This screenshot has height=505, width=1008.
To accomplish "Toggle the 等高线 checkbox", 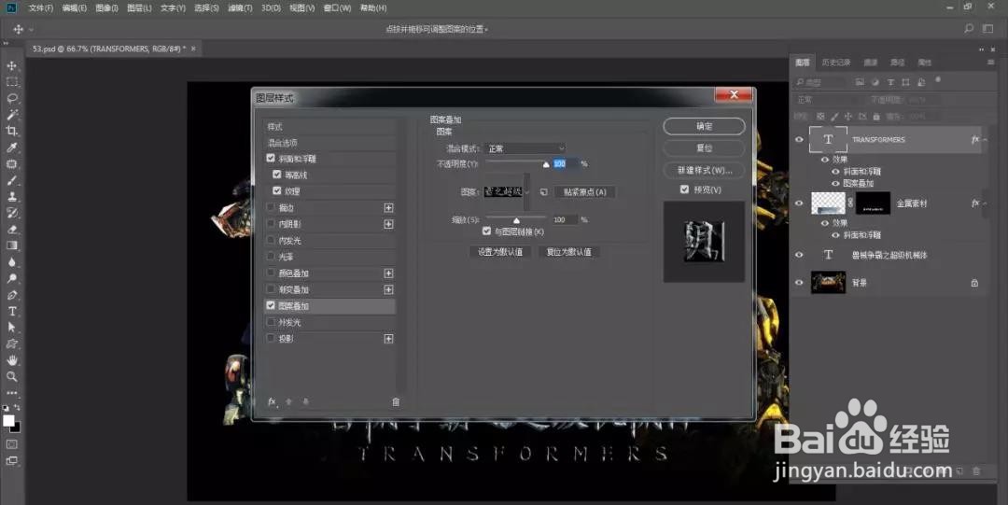I will pyautogui.click(x=277, y=175).
